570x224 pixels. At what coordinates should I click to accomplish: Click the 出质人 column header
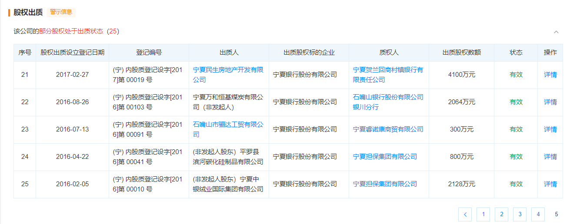(x=229, y=53)
